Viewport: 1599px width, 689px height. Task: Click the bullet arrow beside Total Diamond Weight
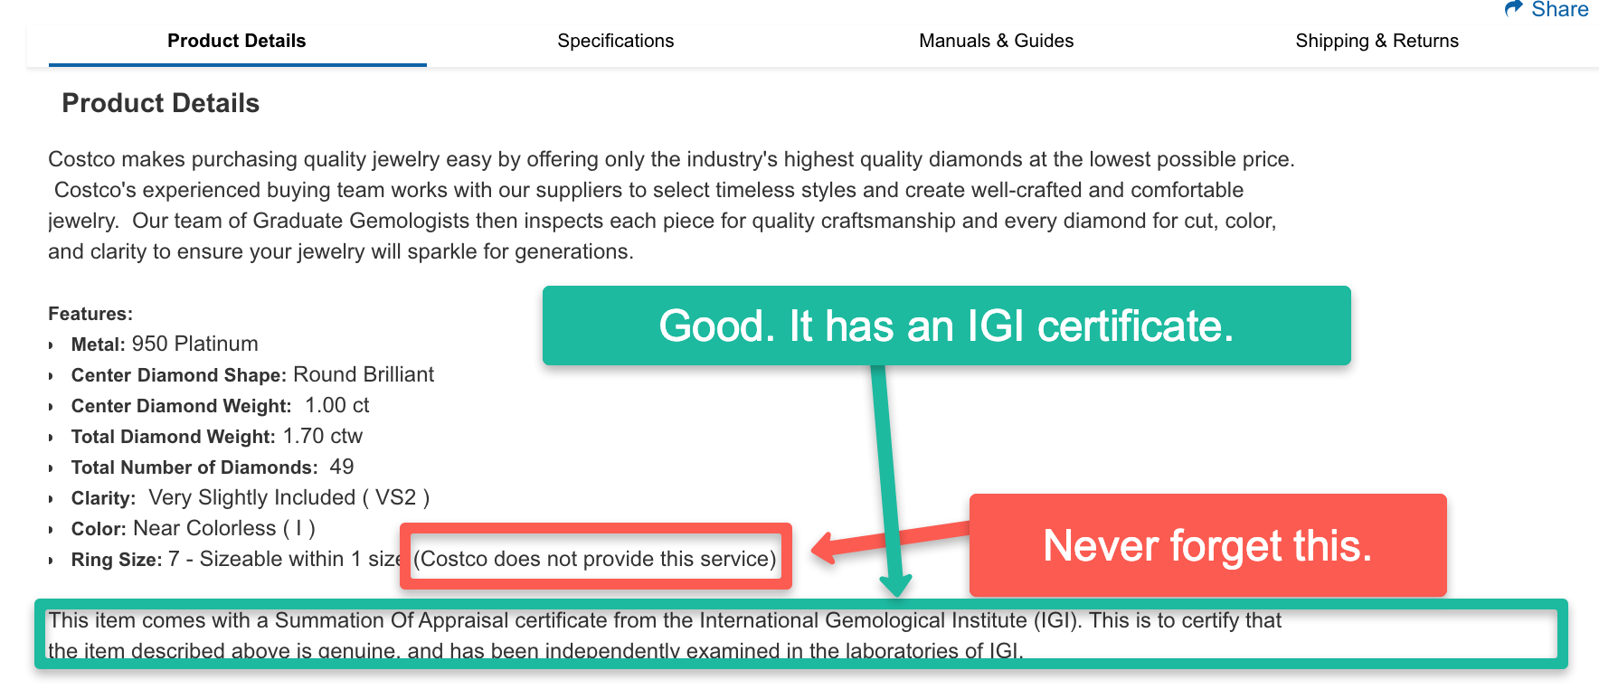(x=51, y=438)
